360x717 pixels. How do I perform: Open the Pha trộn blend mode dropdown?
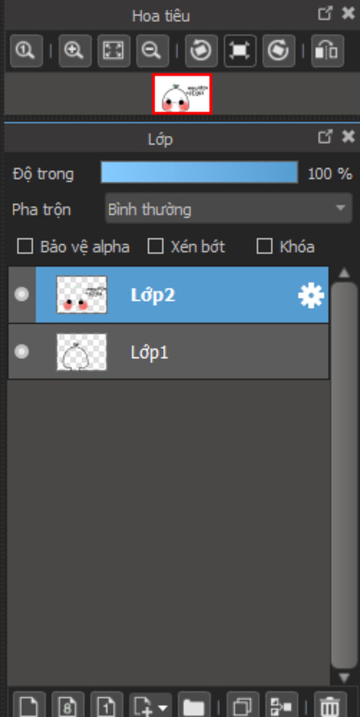coord(229,209)
